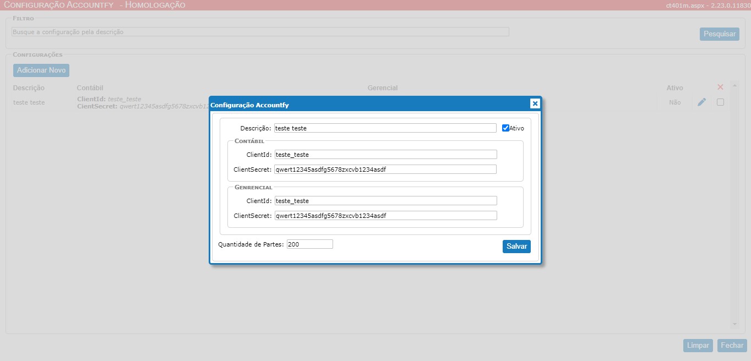
Task: Click the 'Não' value in Ativo column
Action: point(674,102)
